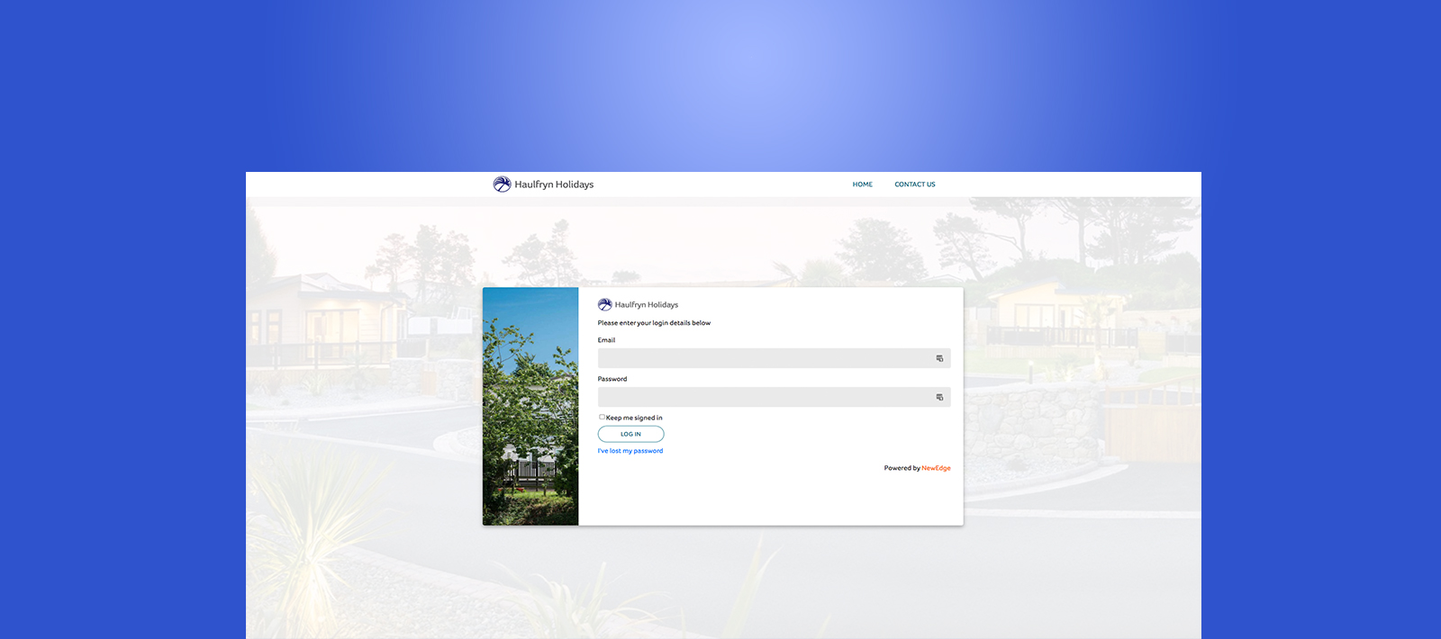
Task: Click the 'Password' field label
Action: pos(612,379)
